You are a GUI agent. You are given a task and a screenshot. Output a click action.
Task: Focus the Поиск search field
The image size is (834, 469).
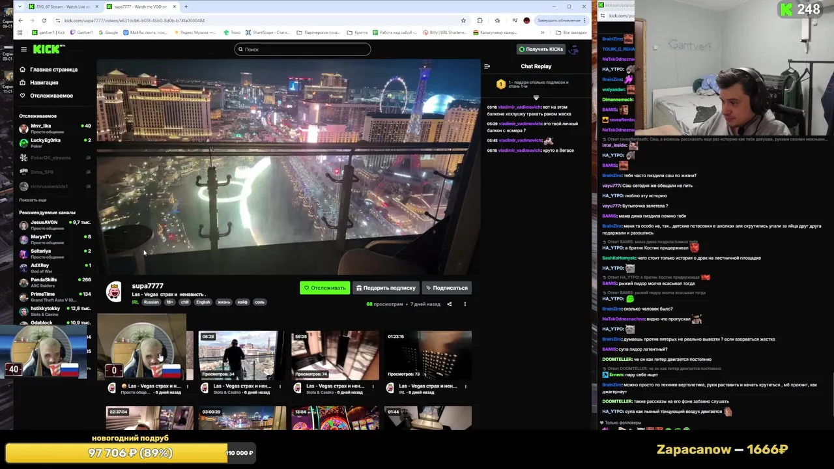pos(303,49)
